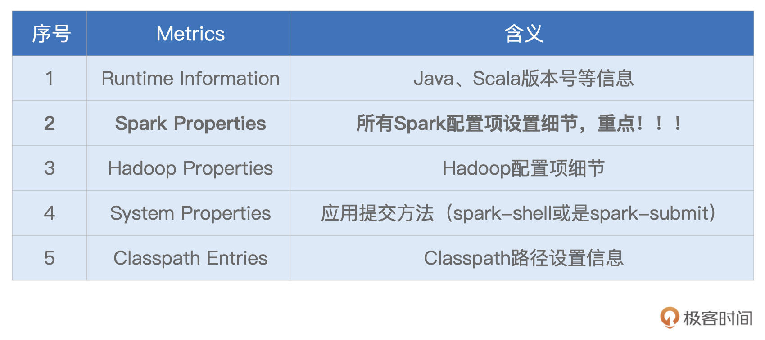
Task: Click the Metrics column header
Action: [x=190, y=34]
